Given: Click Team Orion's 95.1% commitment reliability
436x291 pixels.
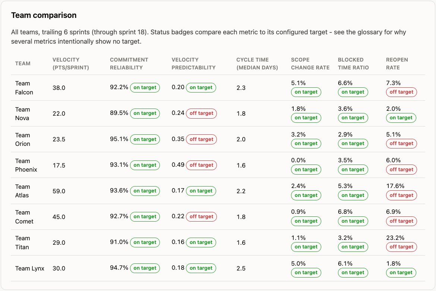Looking at the screenshot, I should point(119,139).
